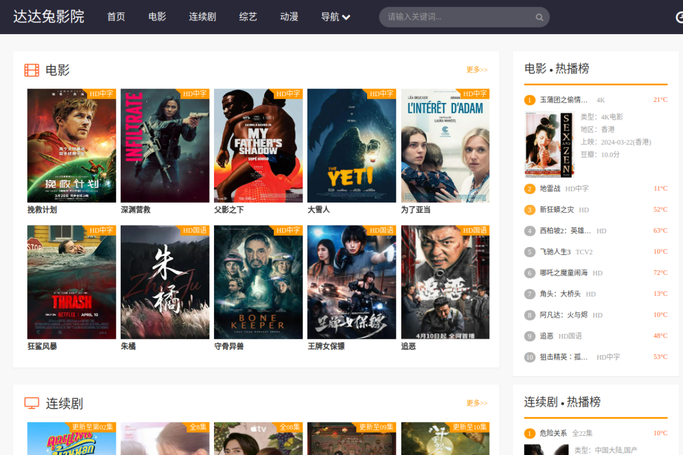Select 综艺 in the top navigation

click(x=248, y=17)
